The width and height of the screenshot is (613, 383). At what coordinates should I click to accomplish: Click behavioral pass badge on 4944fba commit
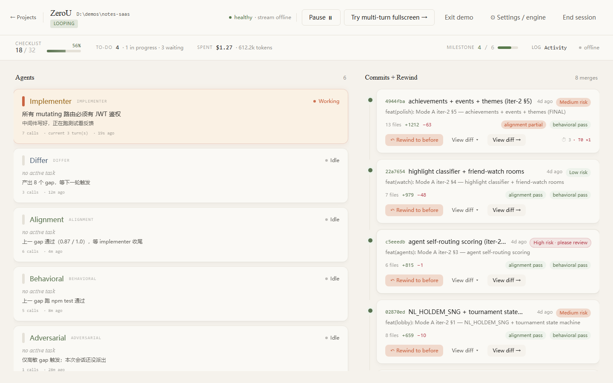point(570,125)
